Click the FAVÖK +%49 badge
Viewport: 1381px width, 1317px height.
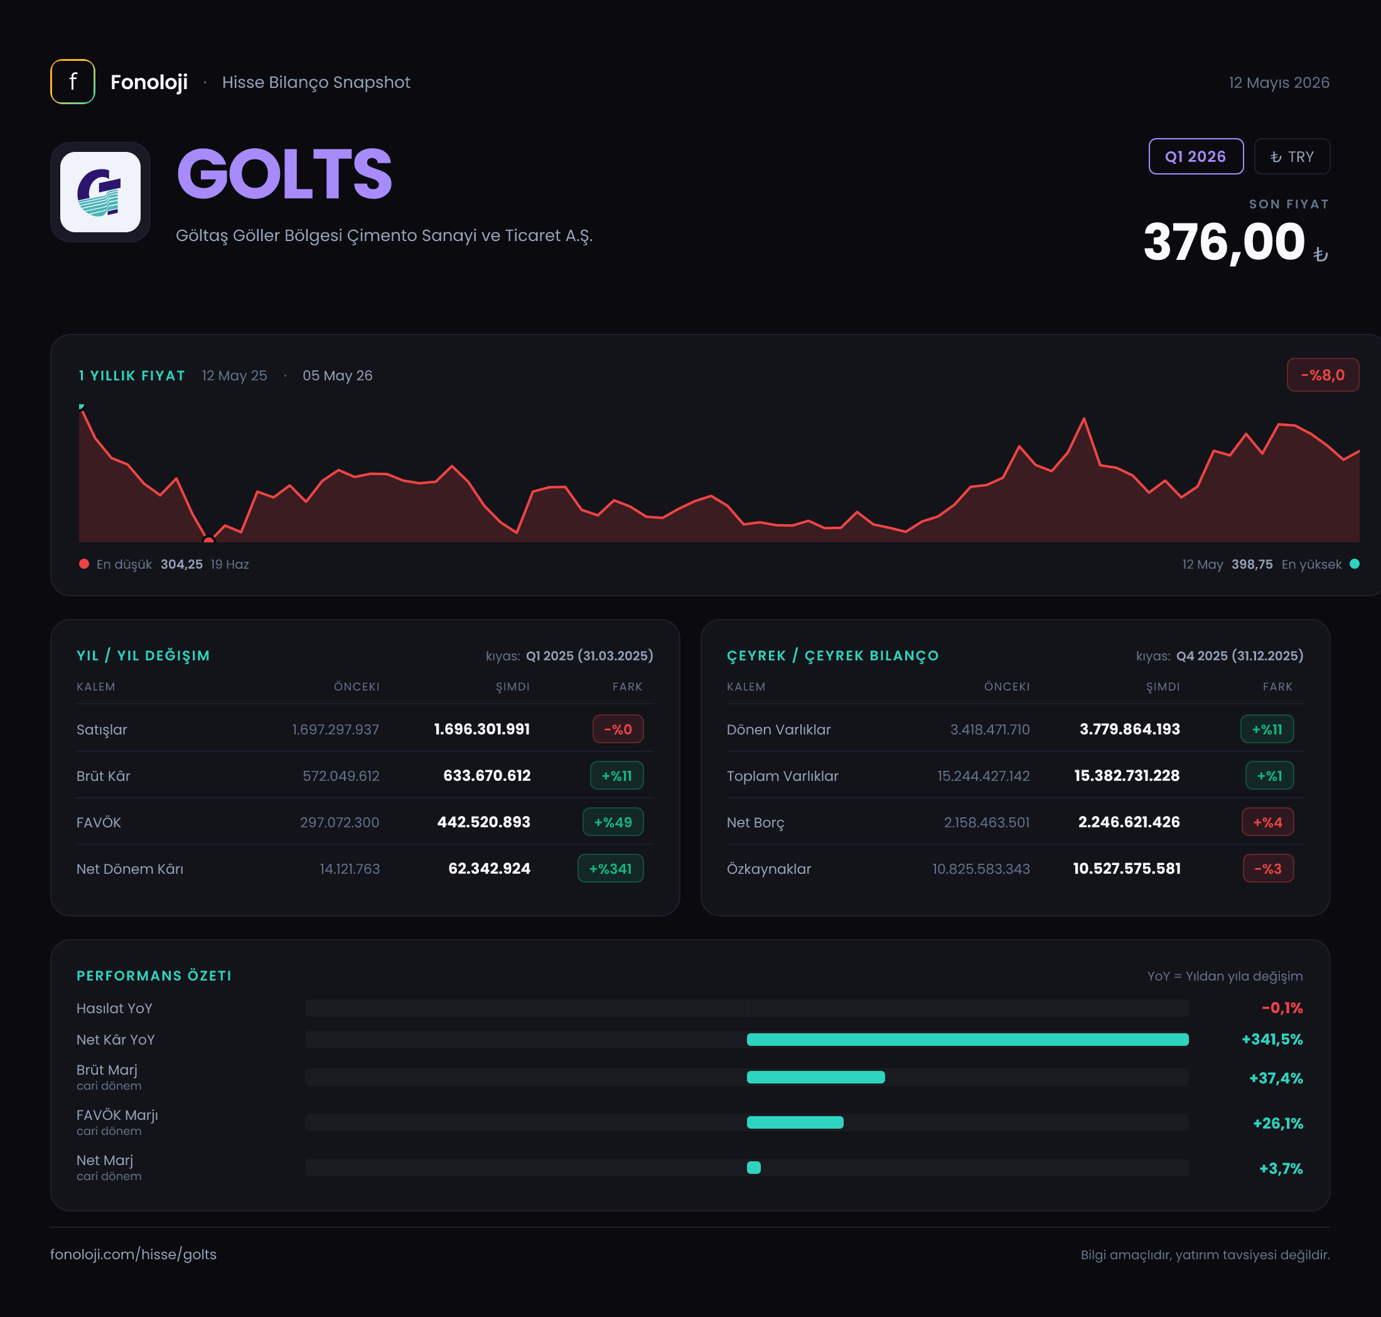(613, 821)
